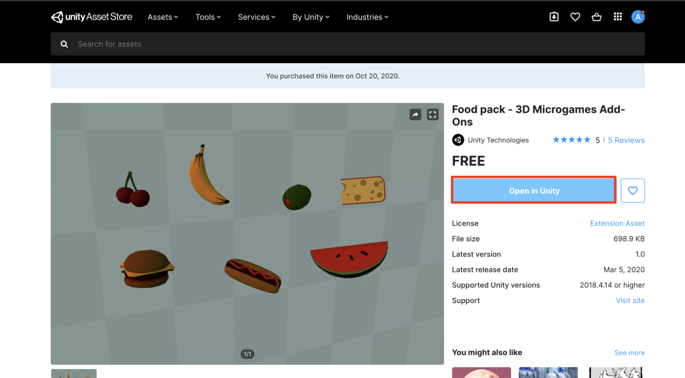Open the first recommended asset thumbnail
This screenshot has height=378, width=685.
481,372
